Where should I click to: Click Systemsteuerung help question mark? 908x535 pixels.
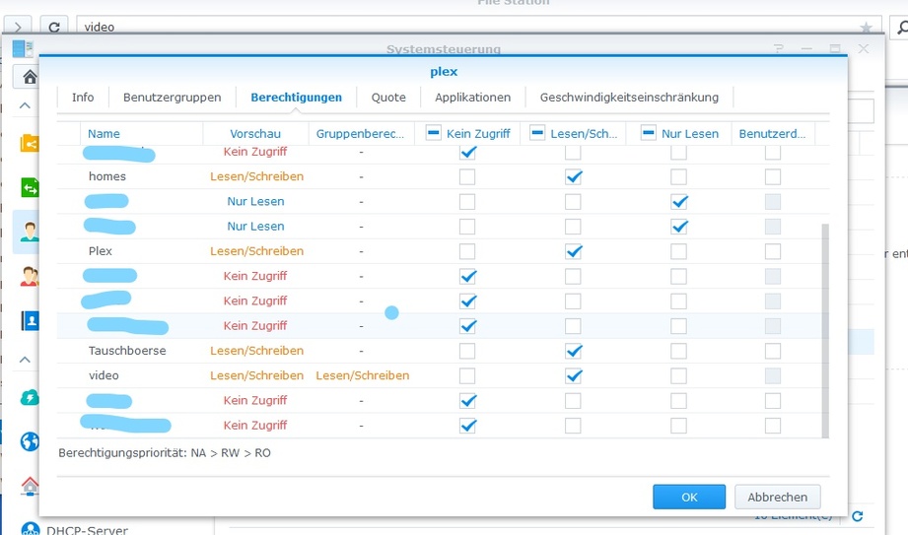(778, 48)
